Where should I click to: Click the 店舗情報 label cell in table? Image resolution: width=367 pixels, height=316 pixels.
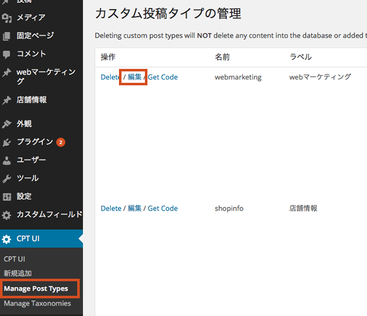(303, 209)
